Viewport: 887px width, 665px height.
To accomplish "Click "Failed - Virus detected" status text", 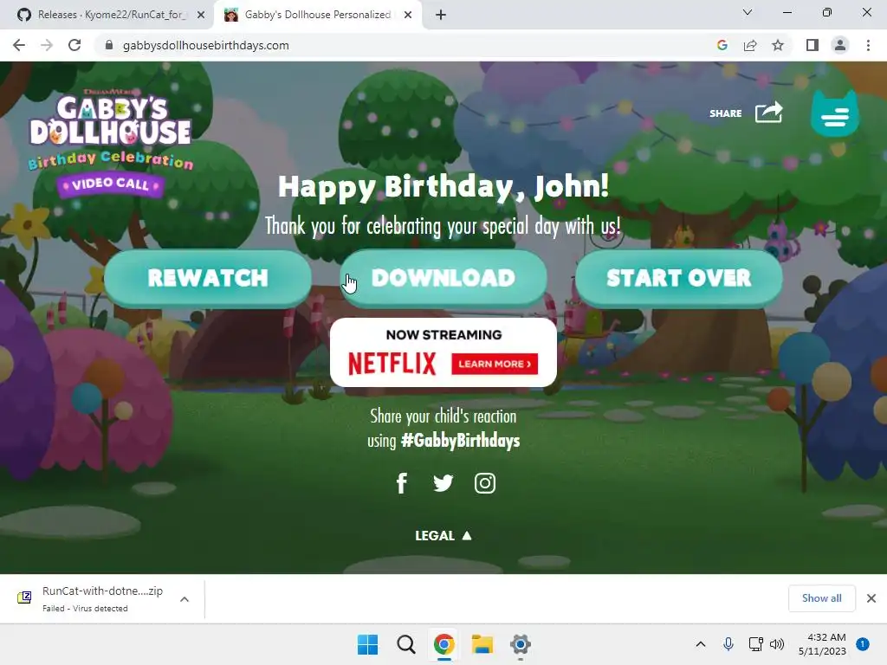I will coord(85,609).
